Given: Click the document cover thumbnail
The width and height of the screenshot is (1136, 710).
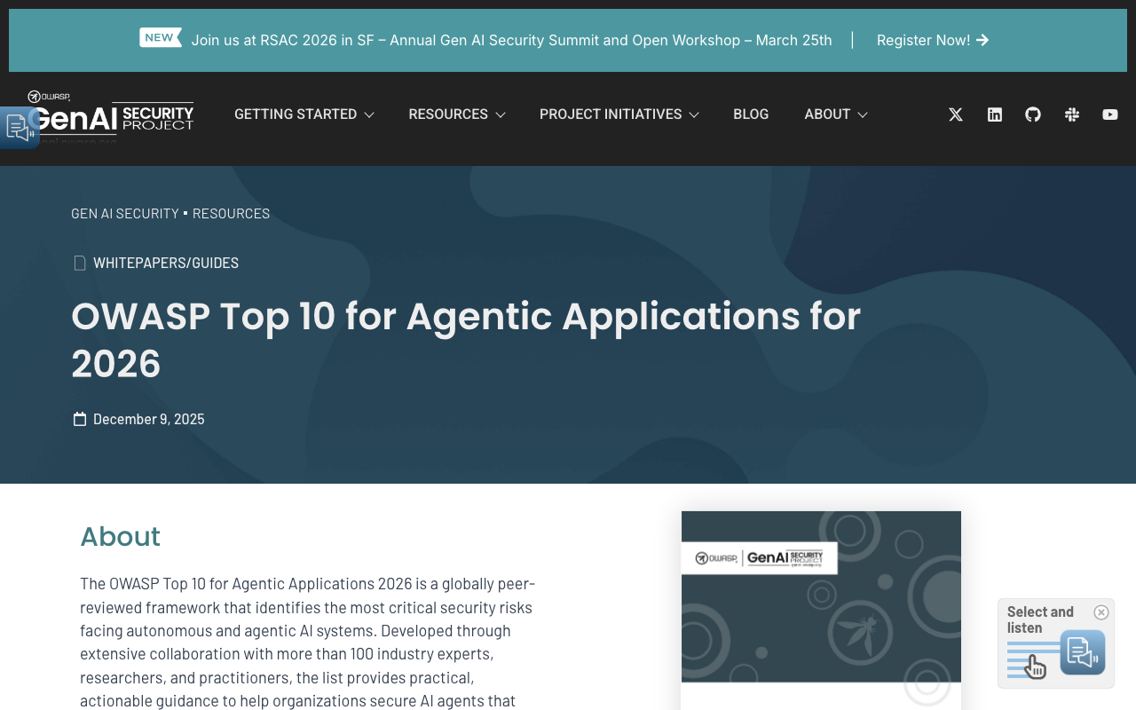Looking at the screenshot, I should point(821,611).
